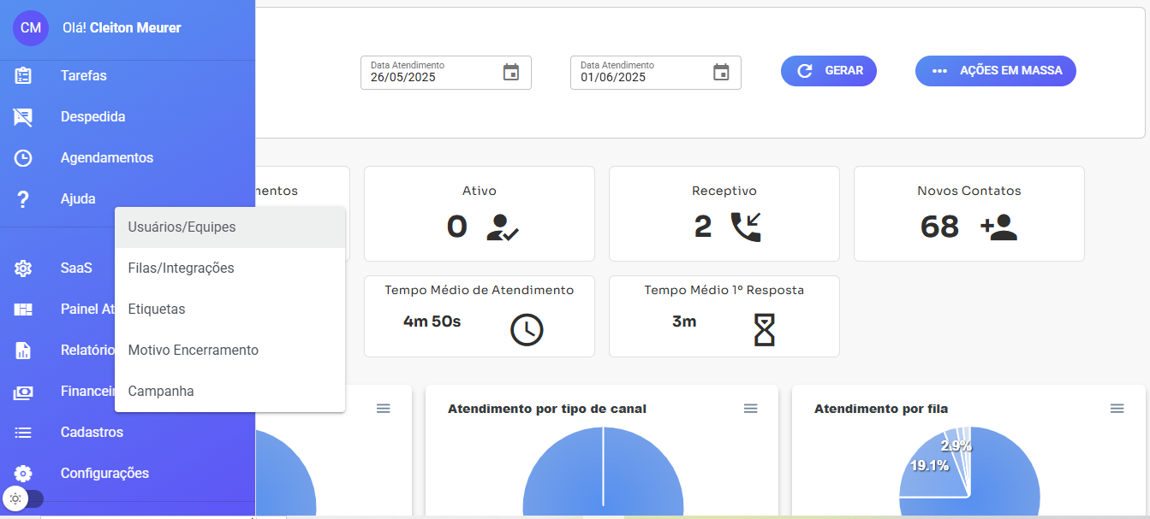Click the Cadastros list icon

pyautogui.click(x=23, y=433)
